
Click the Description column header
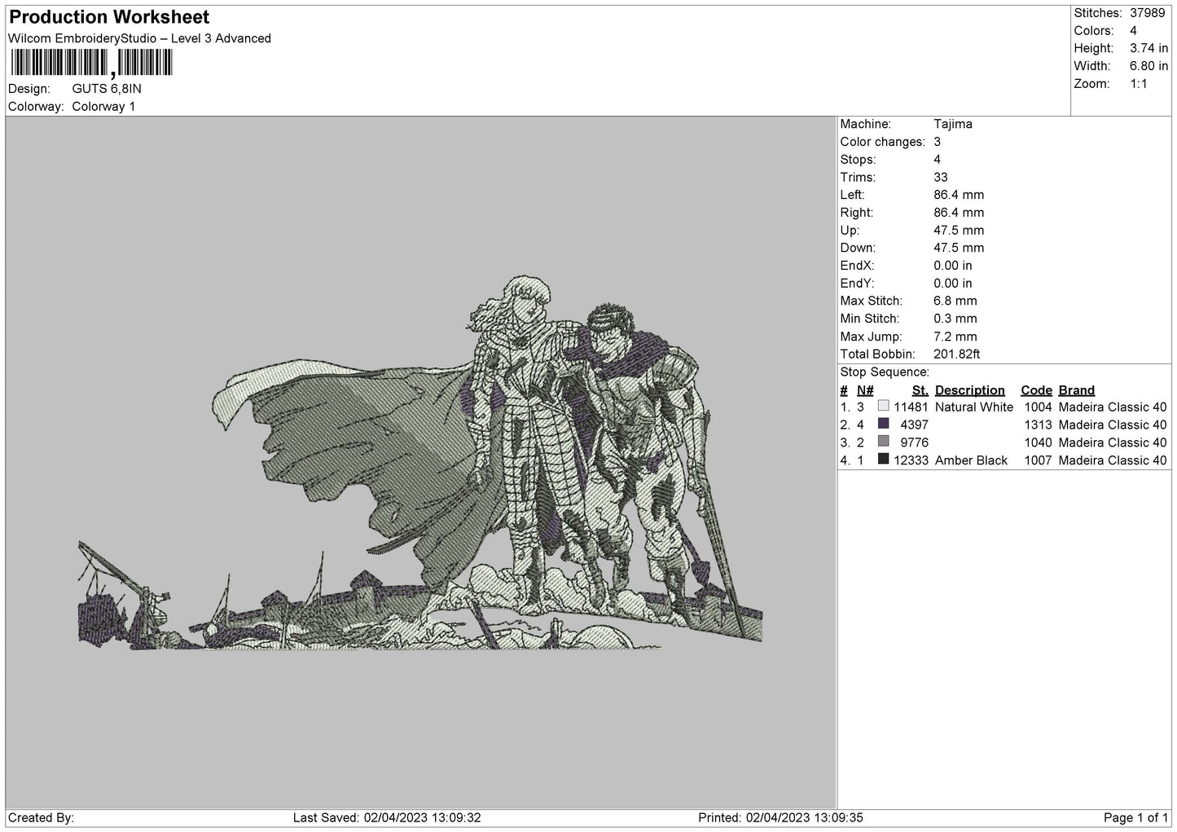click(x=969, y=390)
